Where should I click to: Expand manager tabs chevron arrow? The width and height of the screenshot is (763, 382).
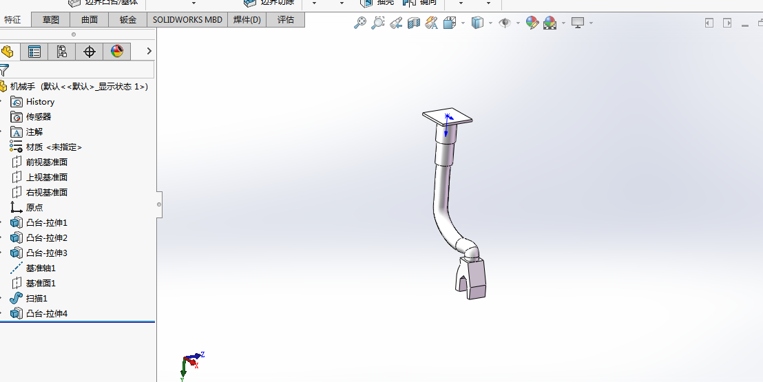(x=149, y=51)
